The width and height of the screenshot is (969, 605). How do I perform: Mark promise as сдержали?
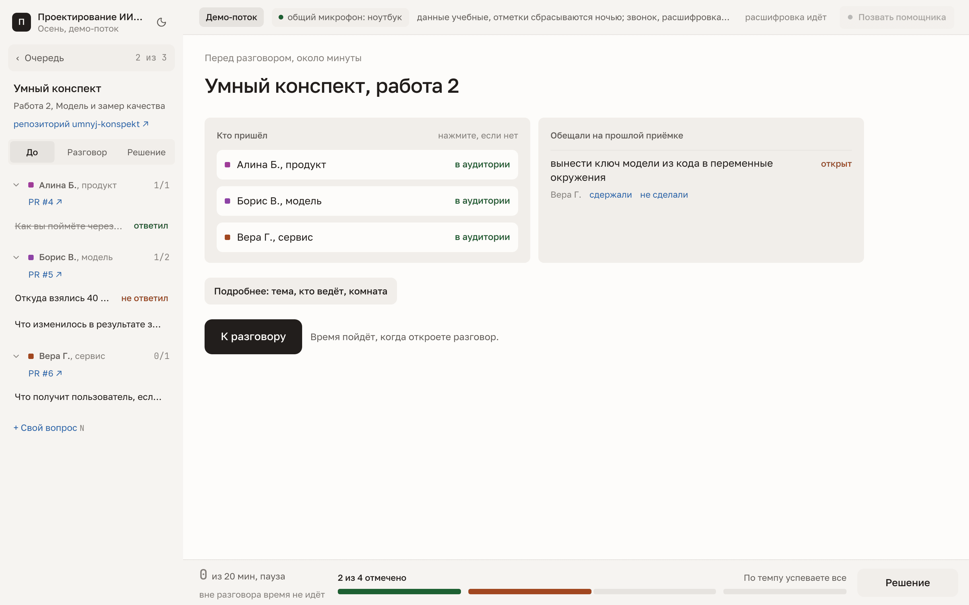(x=610, y=195)
